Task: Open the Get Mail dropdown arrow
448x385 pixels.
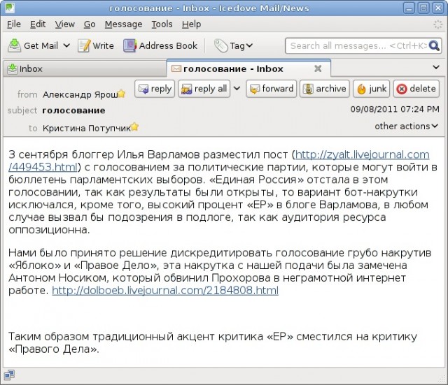Action: pyautogui.click(x=66, y=45)
